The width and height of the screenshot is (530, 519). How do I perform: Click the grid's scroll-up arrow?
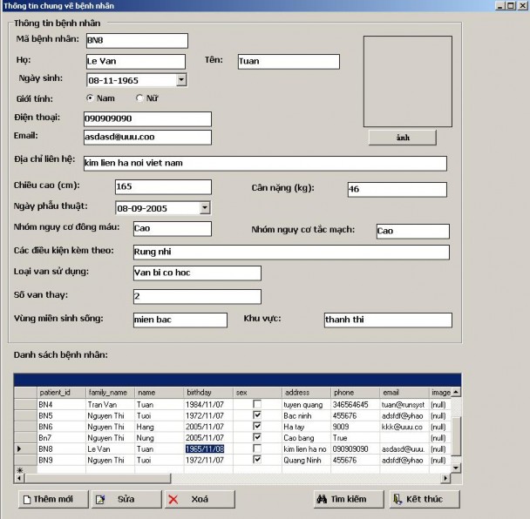[x=455, y=393]
